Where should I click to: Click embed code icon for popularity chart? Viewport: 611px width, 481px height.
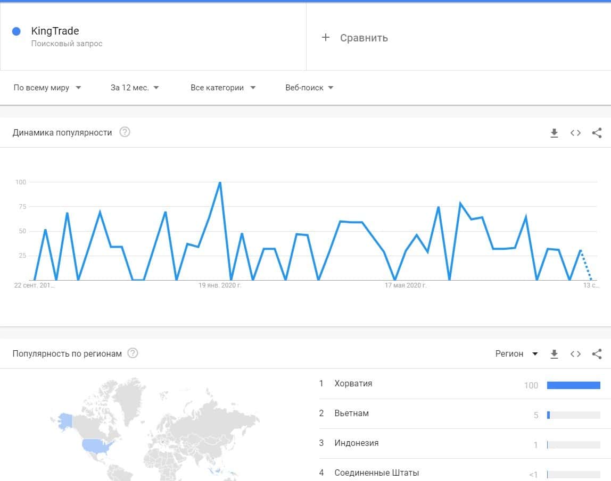pos(575,133)
